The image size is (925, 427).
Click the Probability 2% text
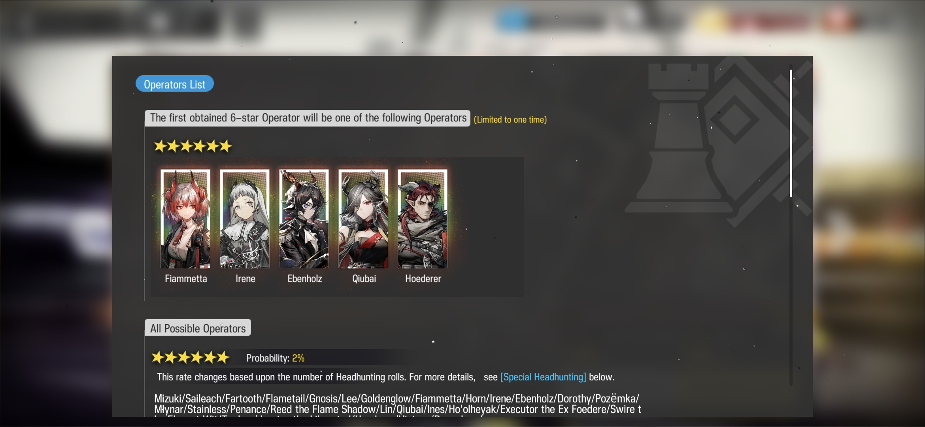(275, 358)
